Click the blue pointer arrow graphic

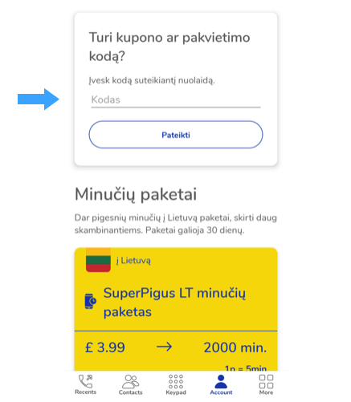tap(39, 99)
